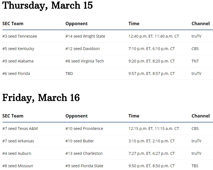Screen dimensions: 213x170
Task: Click the TBD opponent for Florida
Action: click(x=69, y=74)
